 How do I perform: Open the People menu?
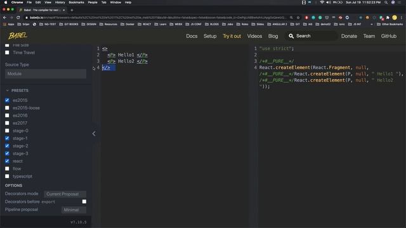click(x=93, y=3)
